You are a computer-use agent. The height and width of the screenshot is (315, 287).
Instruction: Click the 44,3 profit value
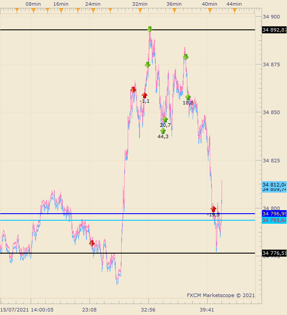tap(163, 136)
